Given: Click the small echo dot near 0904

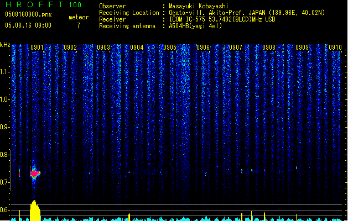Looking at the screenshot, I should pyautogui.click(x=129, y=172).
